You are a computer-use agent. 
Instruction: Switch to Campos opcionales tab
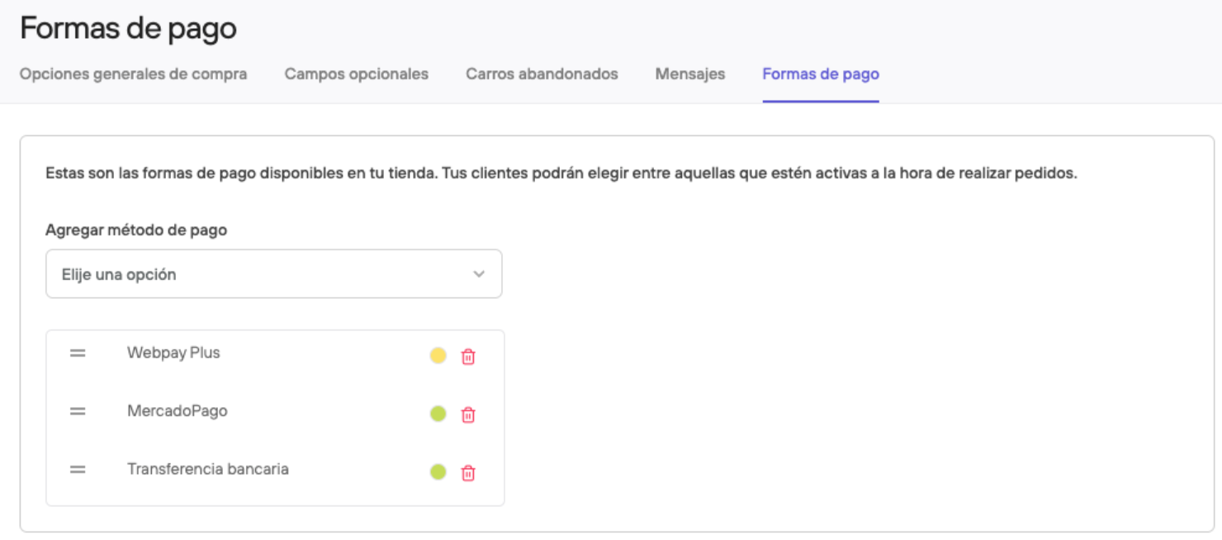357,73
